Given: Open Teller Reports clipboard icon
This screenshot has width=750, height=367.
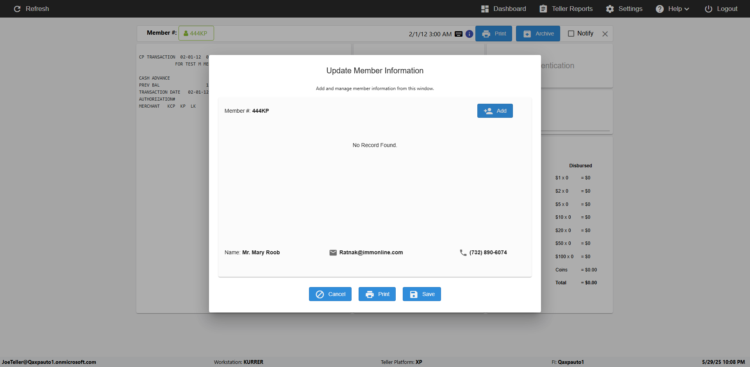Looking at the screenshot, I should point(543,9).
